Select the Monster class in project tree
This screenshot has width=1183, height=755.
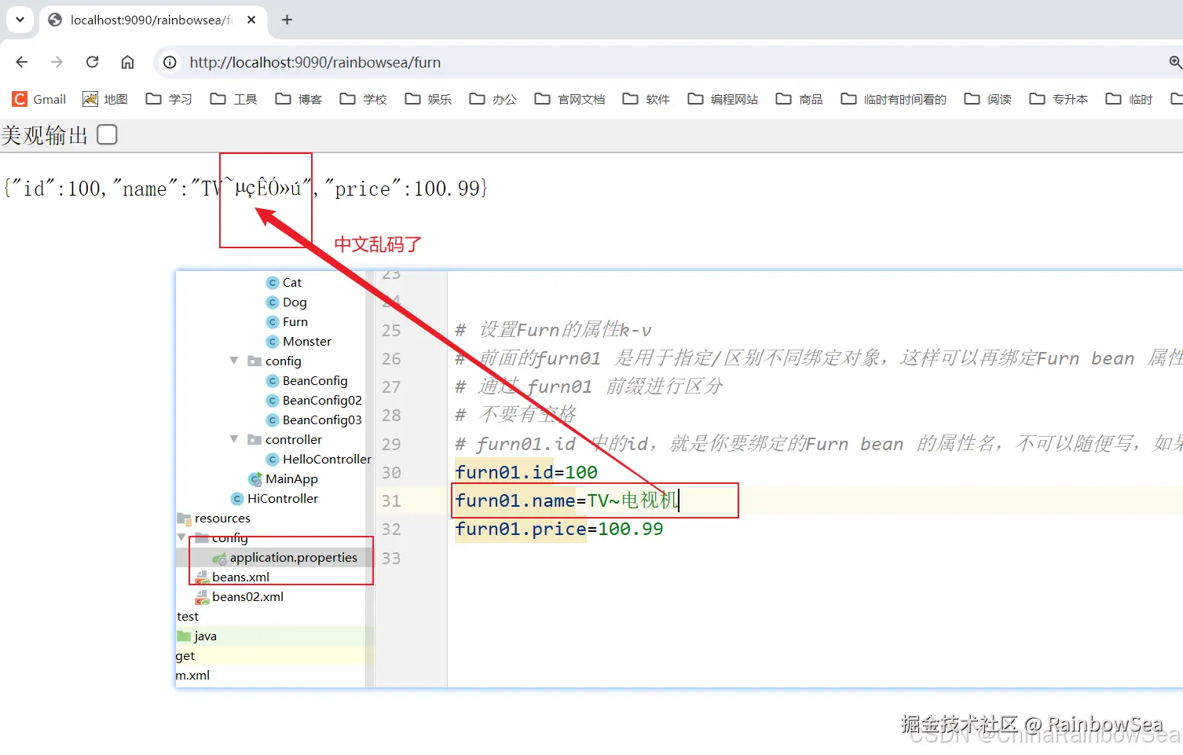tap(298, 341)
